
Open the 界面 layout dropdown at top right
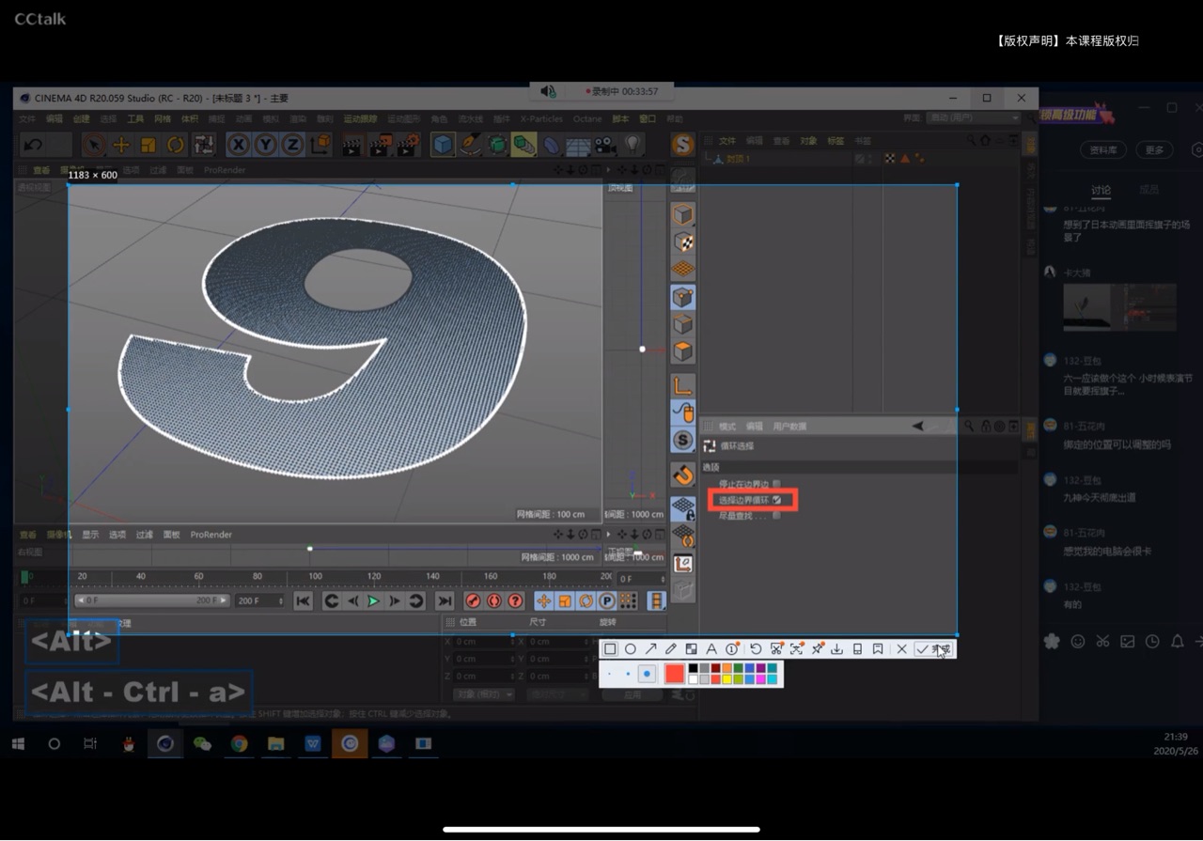(973, 118)
